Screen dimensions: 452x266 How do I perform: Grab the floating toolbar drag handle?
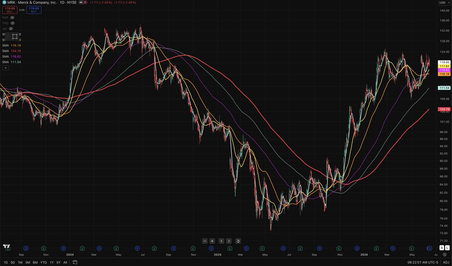[7, 36]
